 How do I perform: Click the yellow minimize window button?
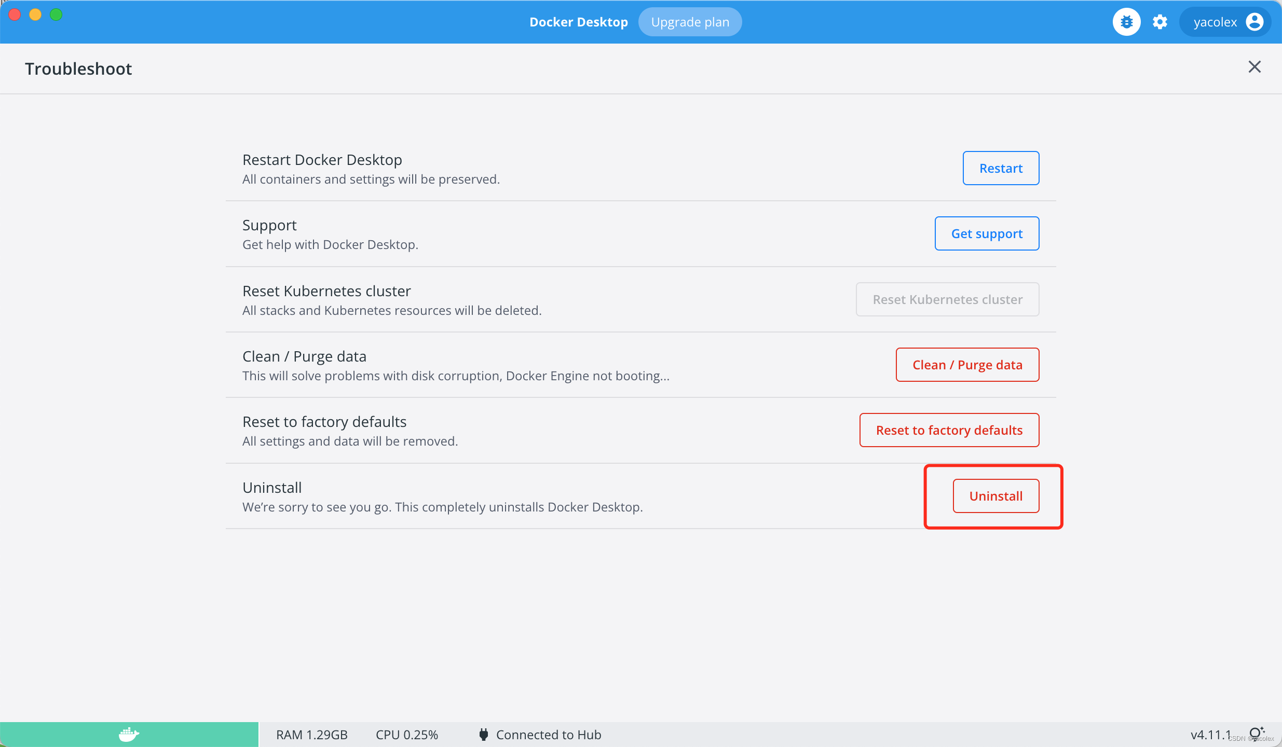35,15
